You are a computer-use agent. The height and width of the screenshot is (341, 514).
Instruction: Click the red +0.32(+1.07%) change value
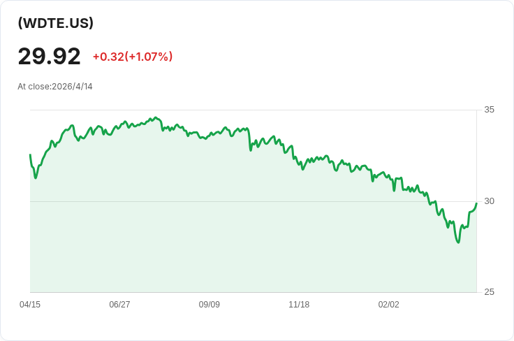pos(132,57)
